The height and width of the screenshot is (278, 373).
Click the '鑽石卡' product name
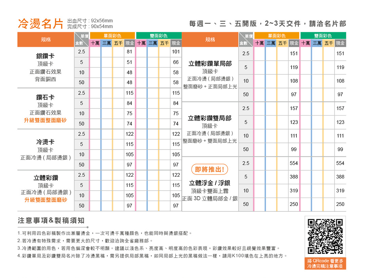(x=45, y=97)
